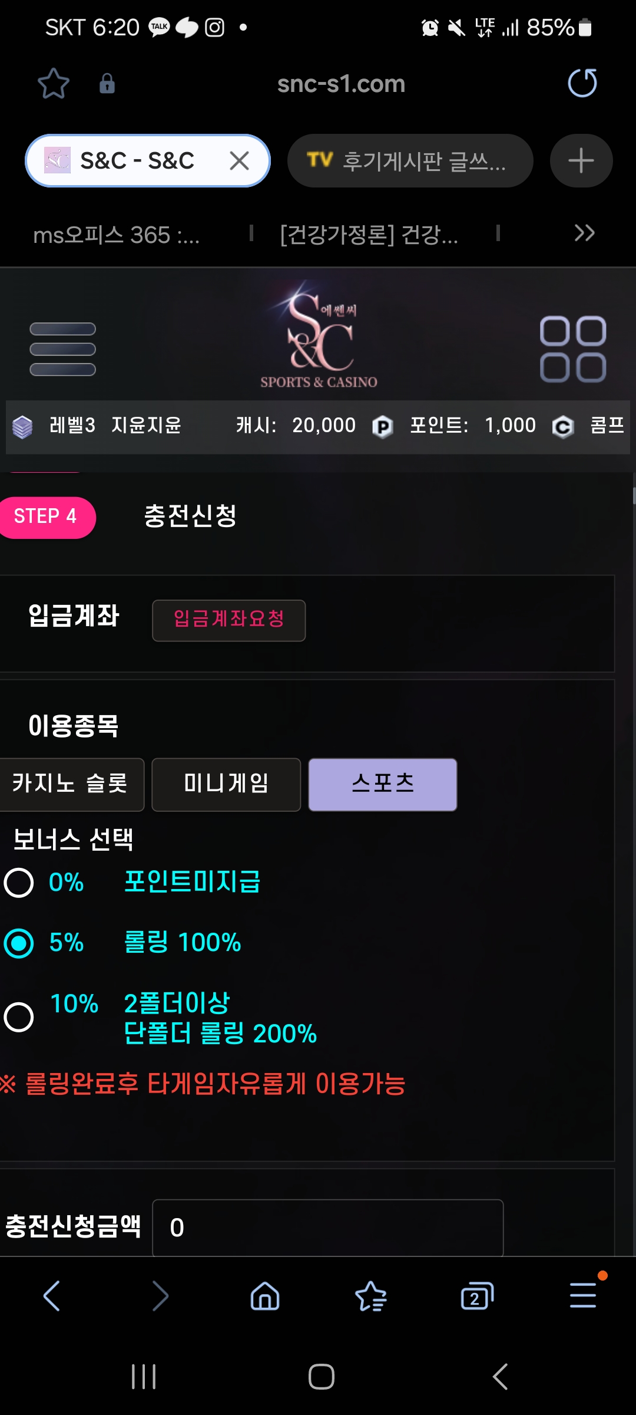Select the 0% no-points bonus option
The width and height of the screenshot is (636, 1415).
point(19,883)
